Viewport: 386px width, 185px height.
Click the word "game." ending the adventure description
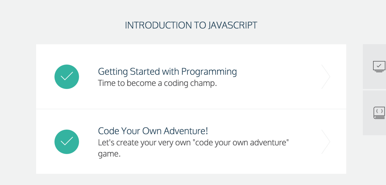coord(109,154)
